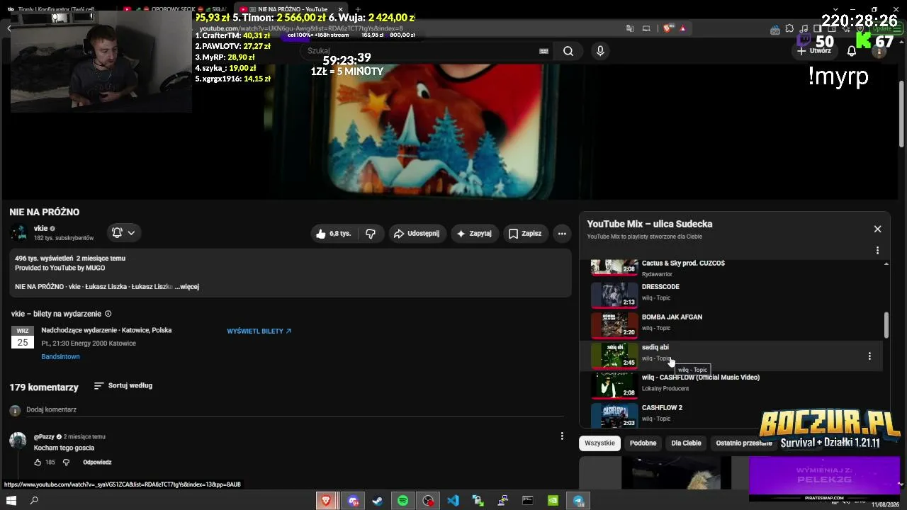The image size is (907, 510).
Task: Reply to @Pazzy with Odpowiedz
Action: (97, 463)
